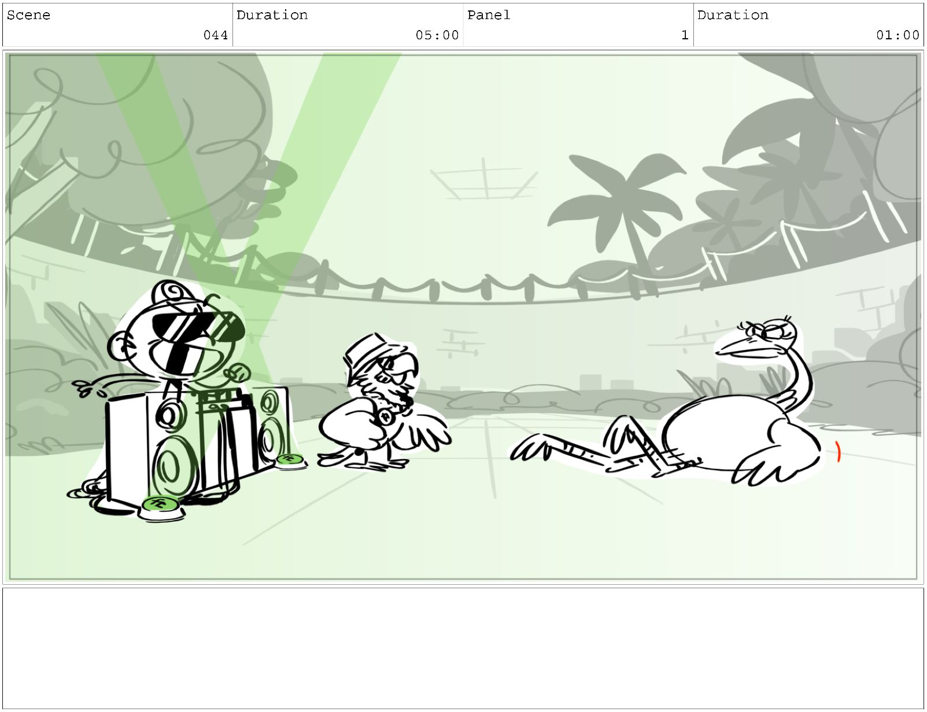Click the scene Duration value 05:00
Viewport: 927px width, 712px height.
[437, 35]
